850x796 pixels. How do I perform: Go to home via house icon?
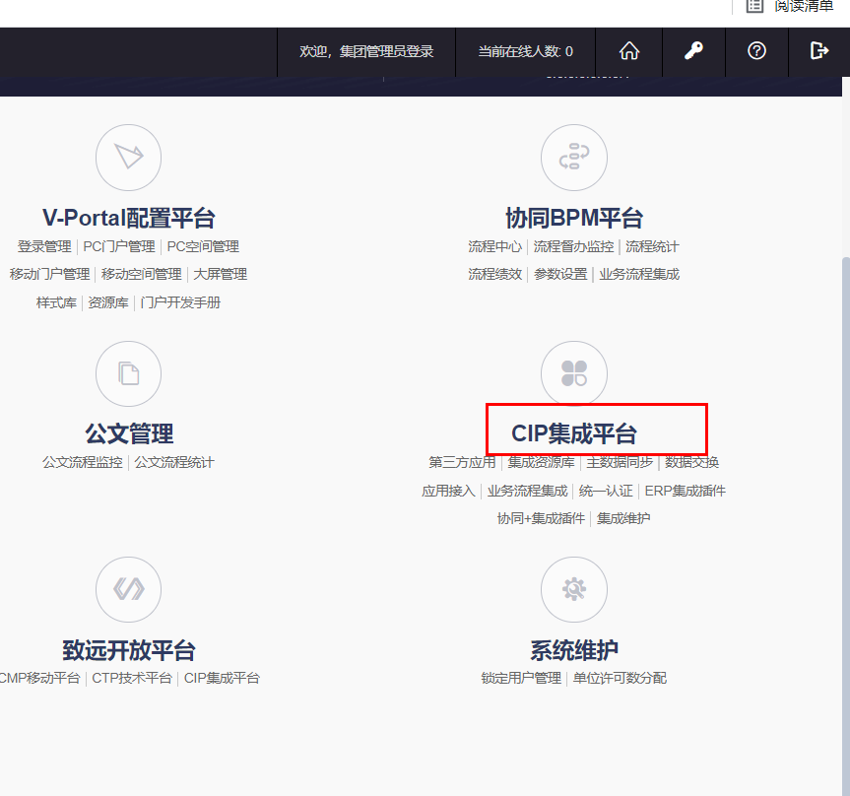coord(628,51)
